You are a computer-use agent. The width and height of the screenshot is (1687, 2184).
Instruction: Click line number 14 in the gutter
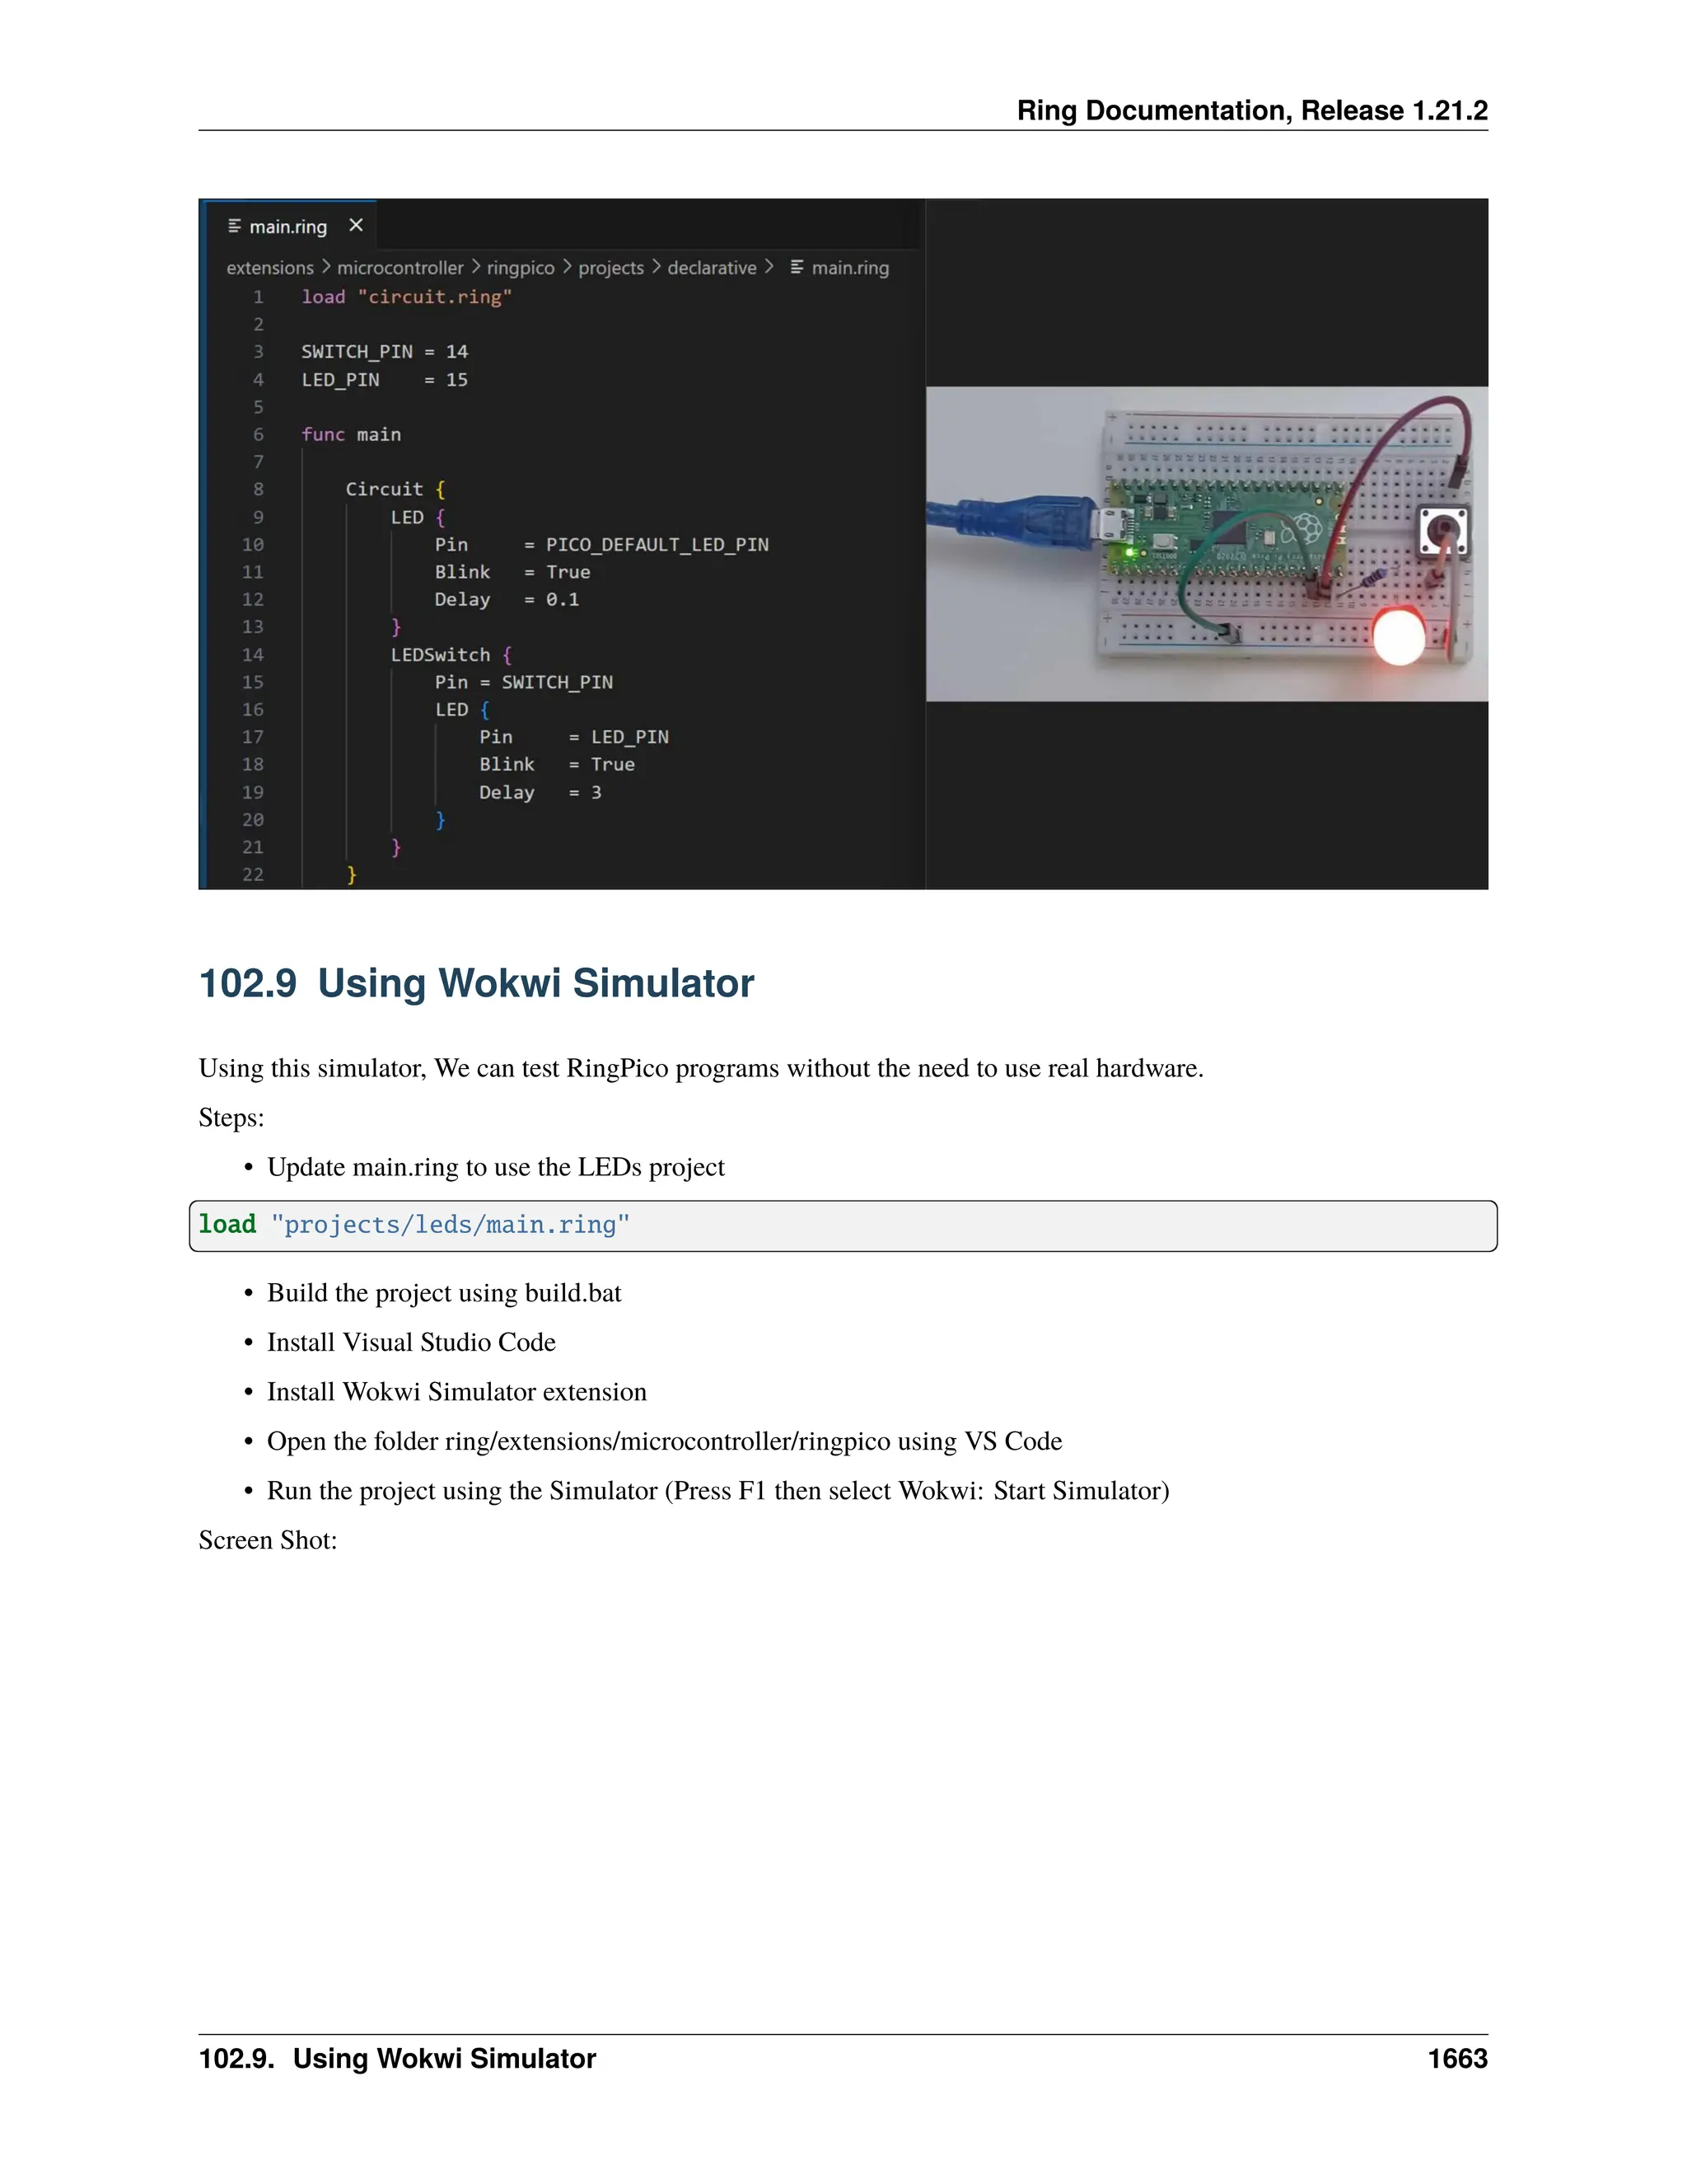pos(253,655)
